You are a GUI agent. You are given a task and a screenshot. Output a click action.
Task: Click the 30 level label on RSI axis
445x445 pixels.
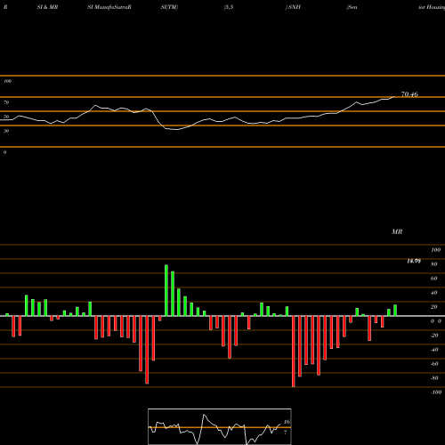6,131
